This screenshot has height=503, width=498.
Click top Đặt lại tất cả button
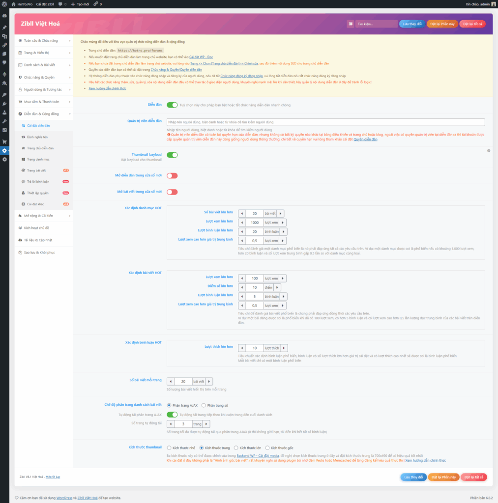tap(472, 24)
